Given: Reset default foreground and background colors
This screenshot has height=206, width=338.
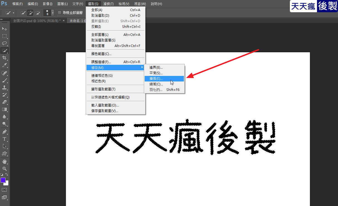Looking at the screenshot, I should [2, 175].
